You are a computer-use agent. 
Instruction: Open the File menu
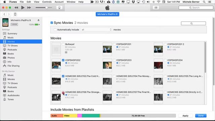[x=21, y=2]
